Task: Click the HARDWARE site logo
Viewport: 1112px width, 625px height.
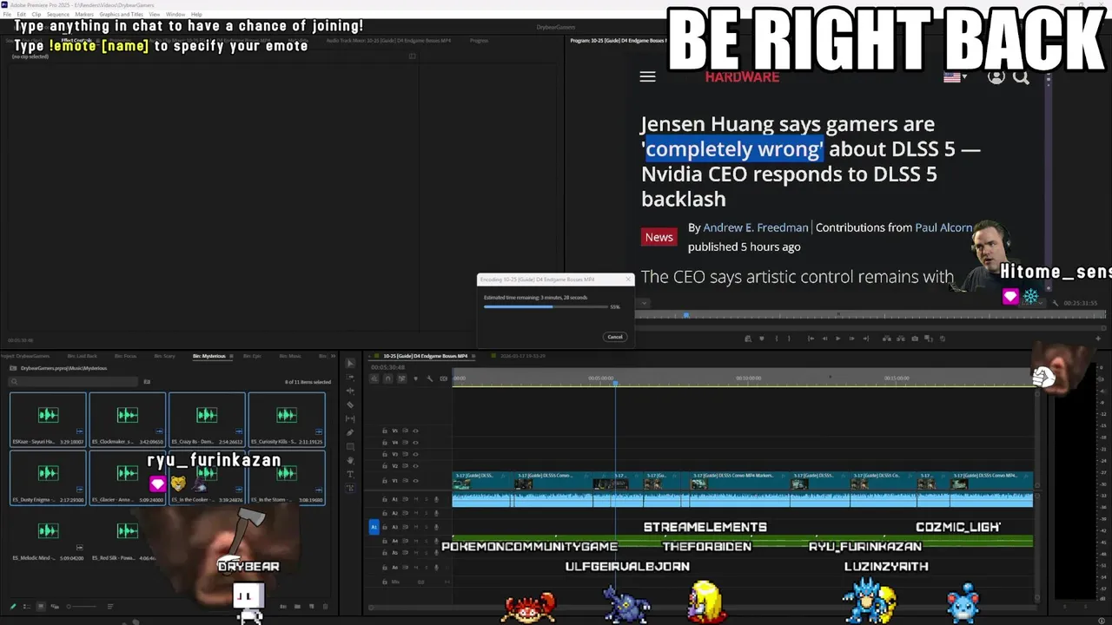Action: pyautogui.click(x=742, y=77)
